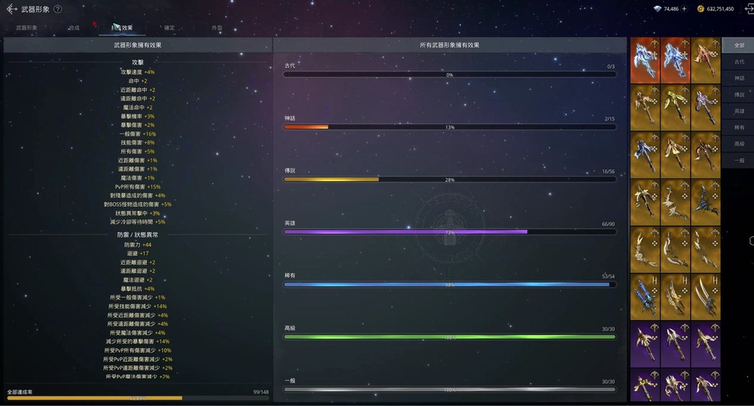Select the green legendary crossbow card
754x406 pixels.
675,108
